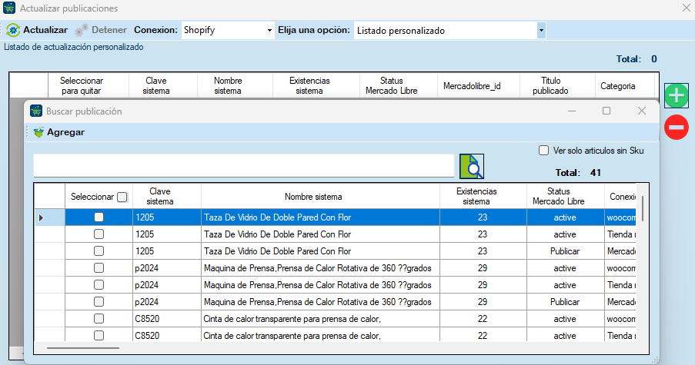Click the green plus add button

pyautogui.click(x=676, y=96)
